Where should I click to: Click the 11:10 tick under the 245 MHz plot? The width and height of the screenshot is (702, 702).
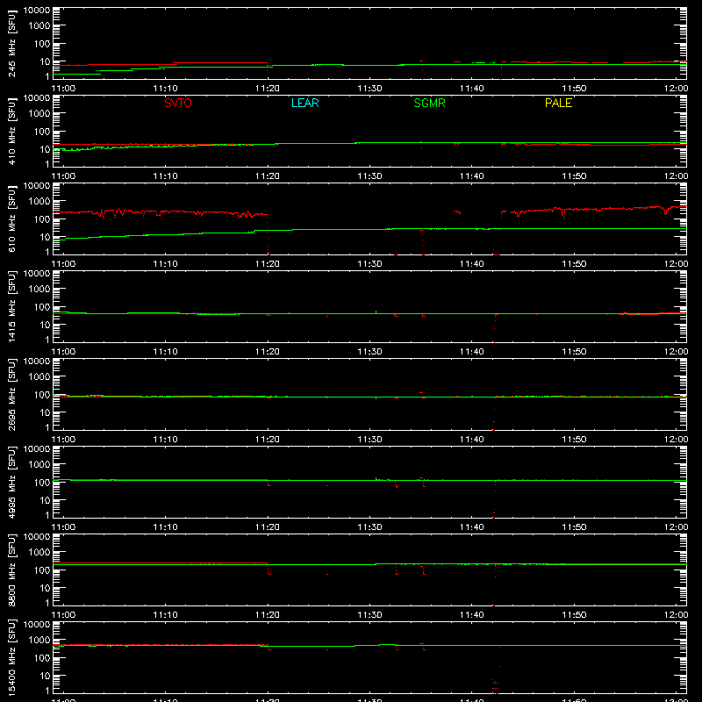click(165, 89)
